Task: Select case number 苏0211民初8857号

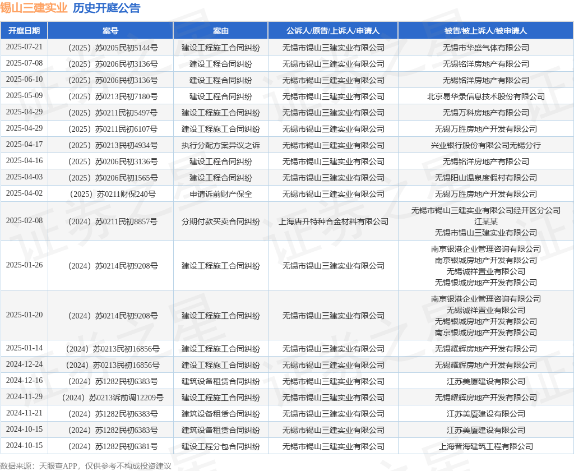Action: point(113,221)
